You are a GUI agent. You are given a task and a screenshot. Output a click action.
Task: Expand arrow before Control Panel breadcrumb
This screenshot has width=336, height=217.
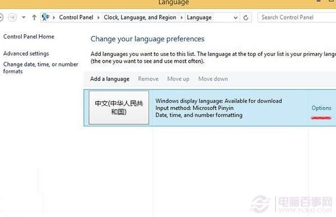tap(54, 17)
